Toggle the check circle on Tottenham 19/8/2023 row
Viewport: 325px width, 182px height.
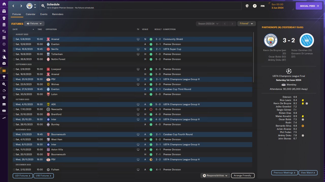pos(14,54)
